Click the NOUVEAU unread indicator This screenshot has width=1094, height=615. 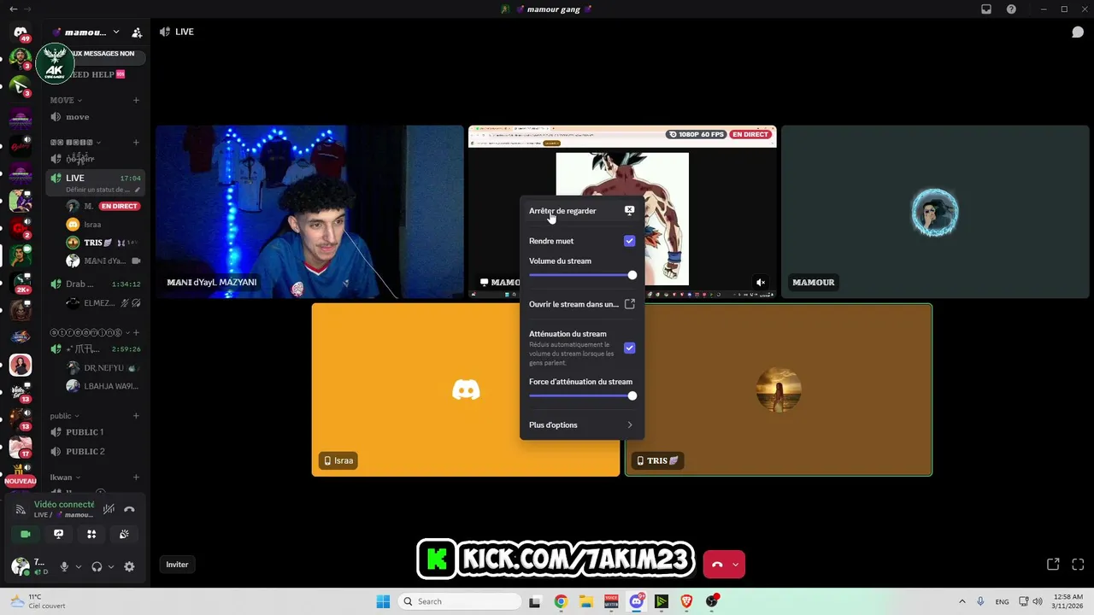(x=21, y=481)
